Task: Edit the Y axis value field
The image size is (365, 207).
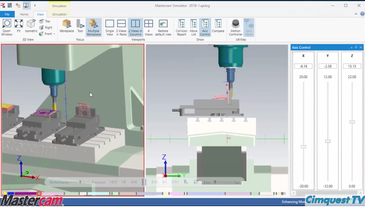Action: [328, 66]
